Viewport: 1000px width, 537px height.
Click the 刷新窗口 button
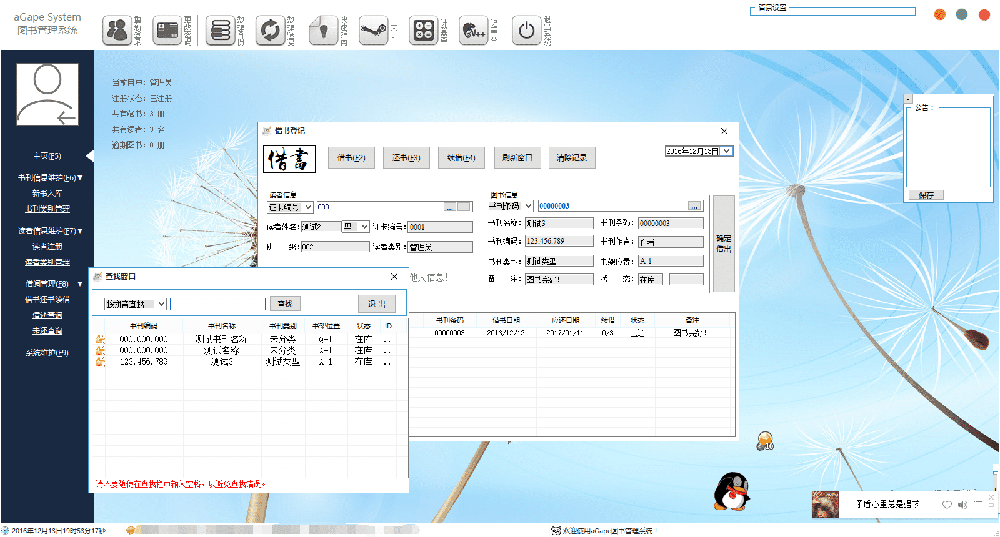[517, 158]
